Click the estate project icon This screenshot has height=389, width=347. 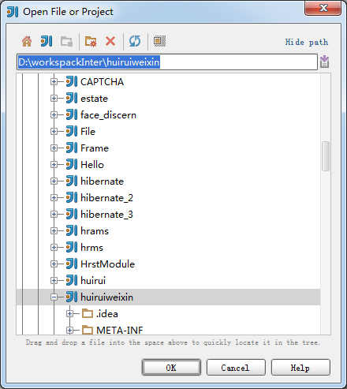click(72, 98)
